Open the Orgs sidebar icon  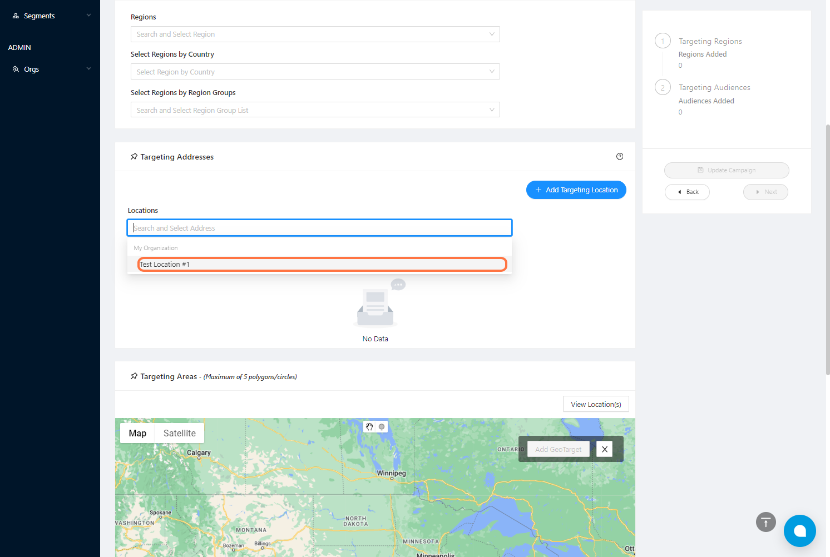tap(16, 69)
